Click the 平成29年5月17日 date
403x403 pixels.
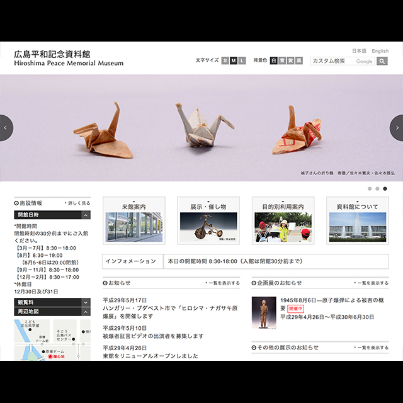point(125,300)
